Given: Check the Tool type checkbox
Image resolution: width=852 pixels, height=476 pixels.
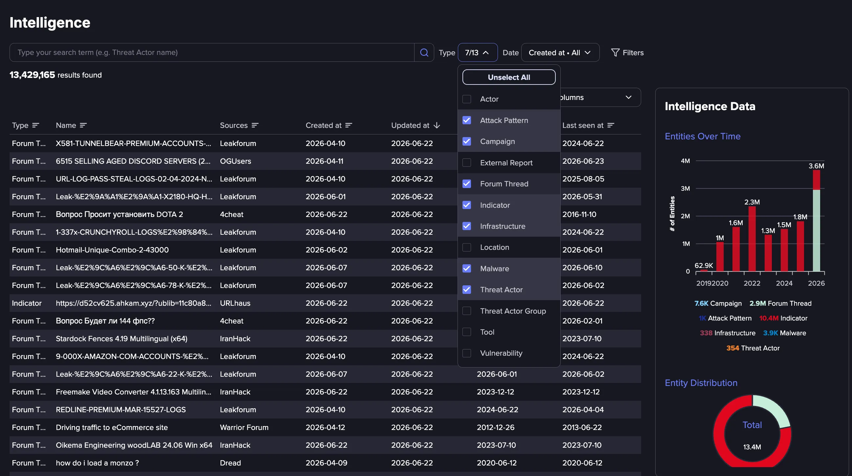Looking at the screenshot, I should coord(467,332).
